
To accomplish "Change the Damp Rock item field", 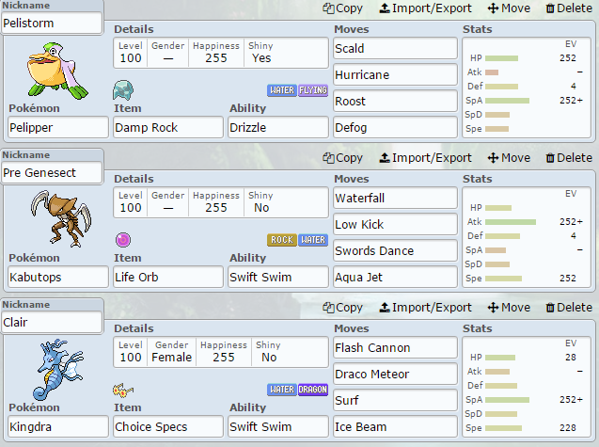I will coord(168,127).
